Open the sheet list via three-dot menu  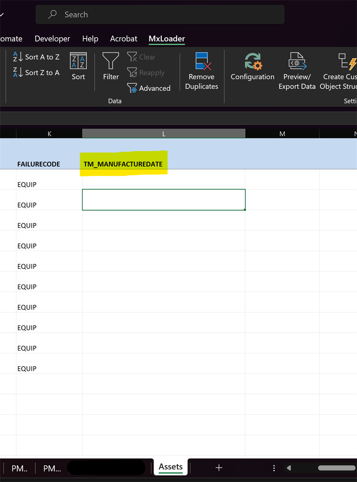[x=274, y=467]
